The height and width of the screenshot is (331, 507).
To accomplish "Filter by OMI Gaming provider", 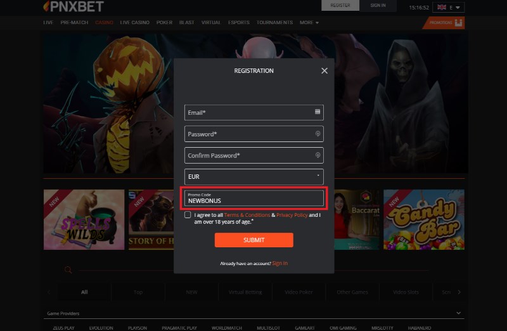I will coord(343,328).
